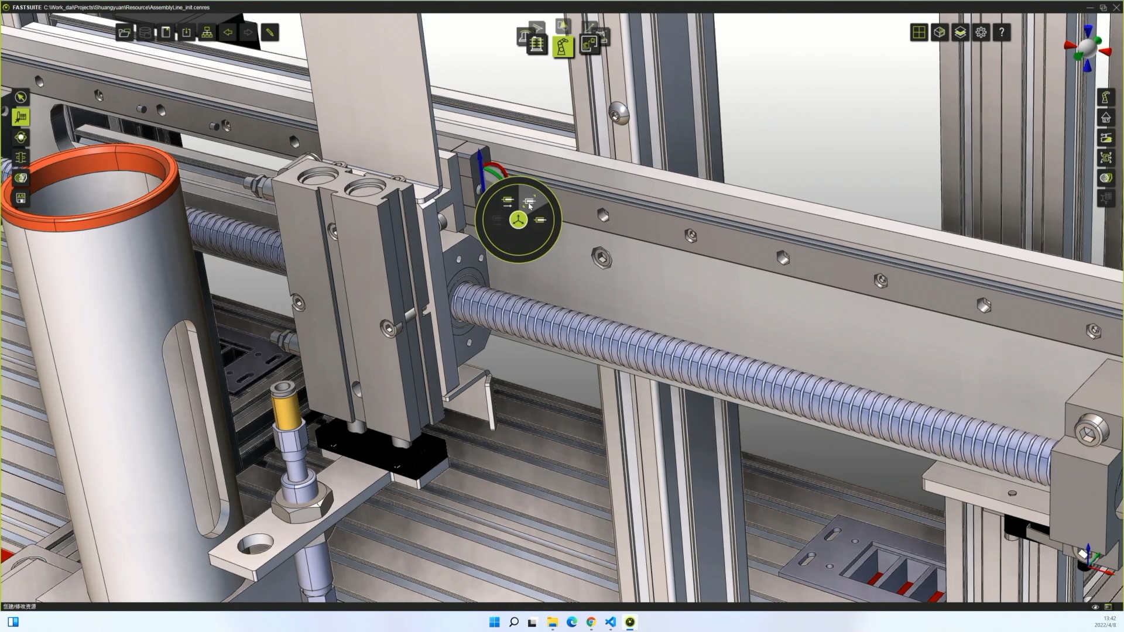Click the question mark help button
The height and width of the screenshot is (632, 1124).
click(x=1002, y=33)
